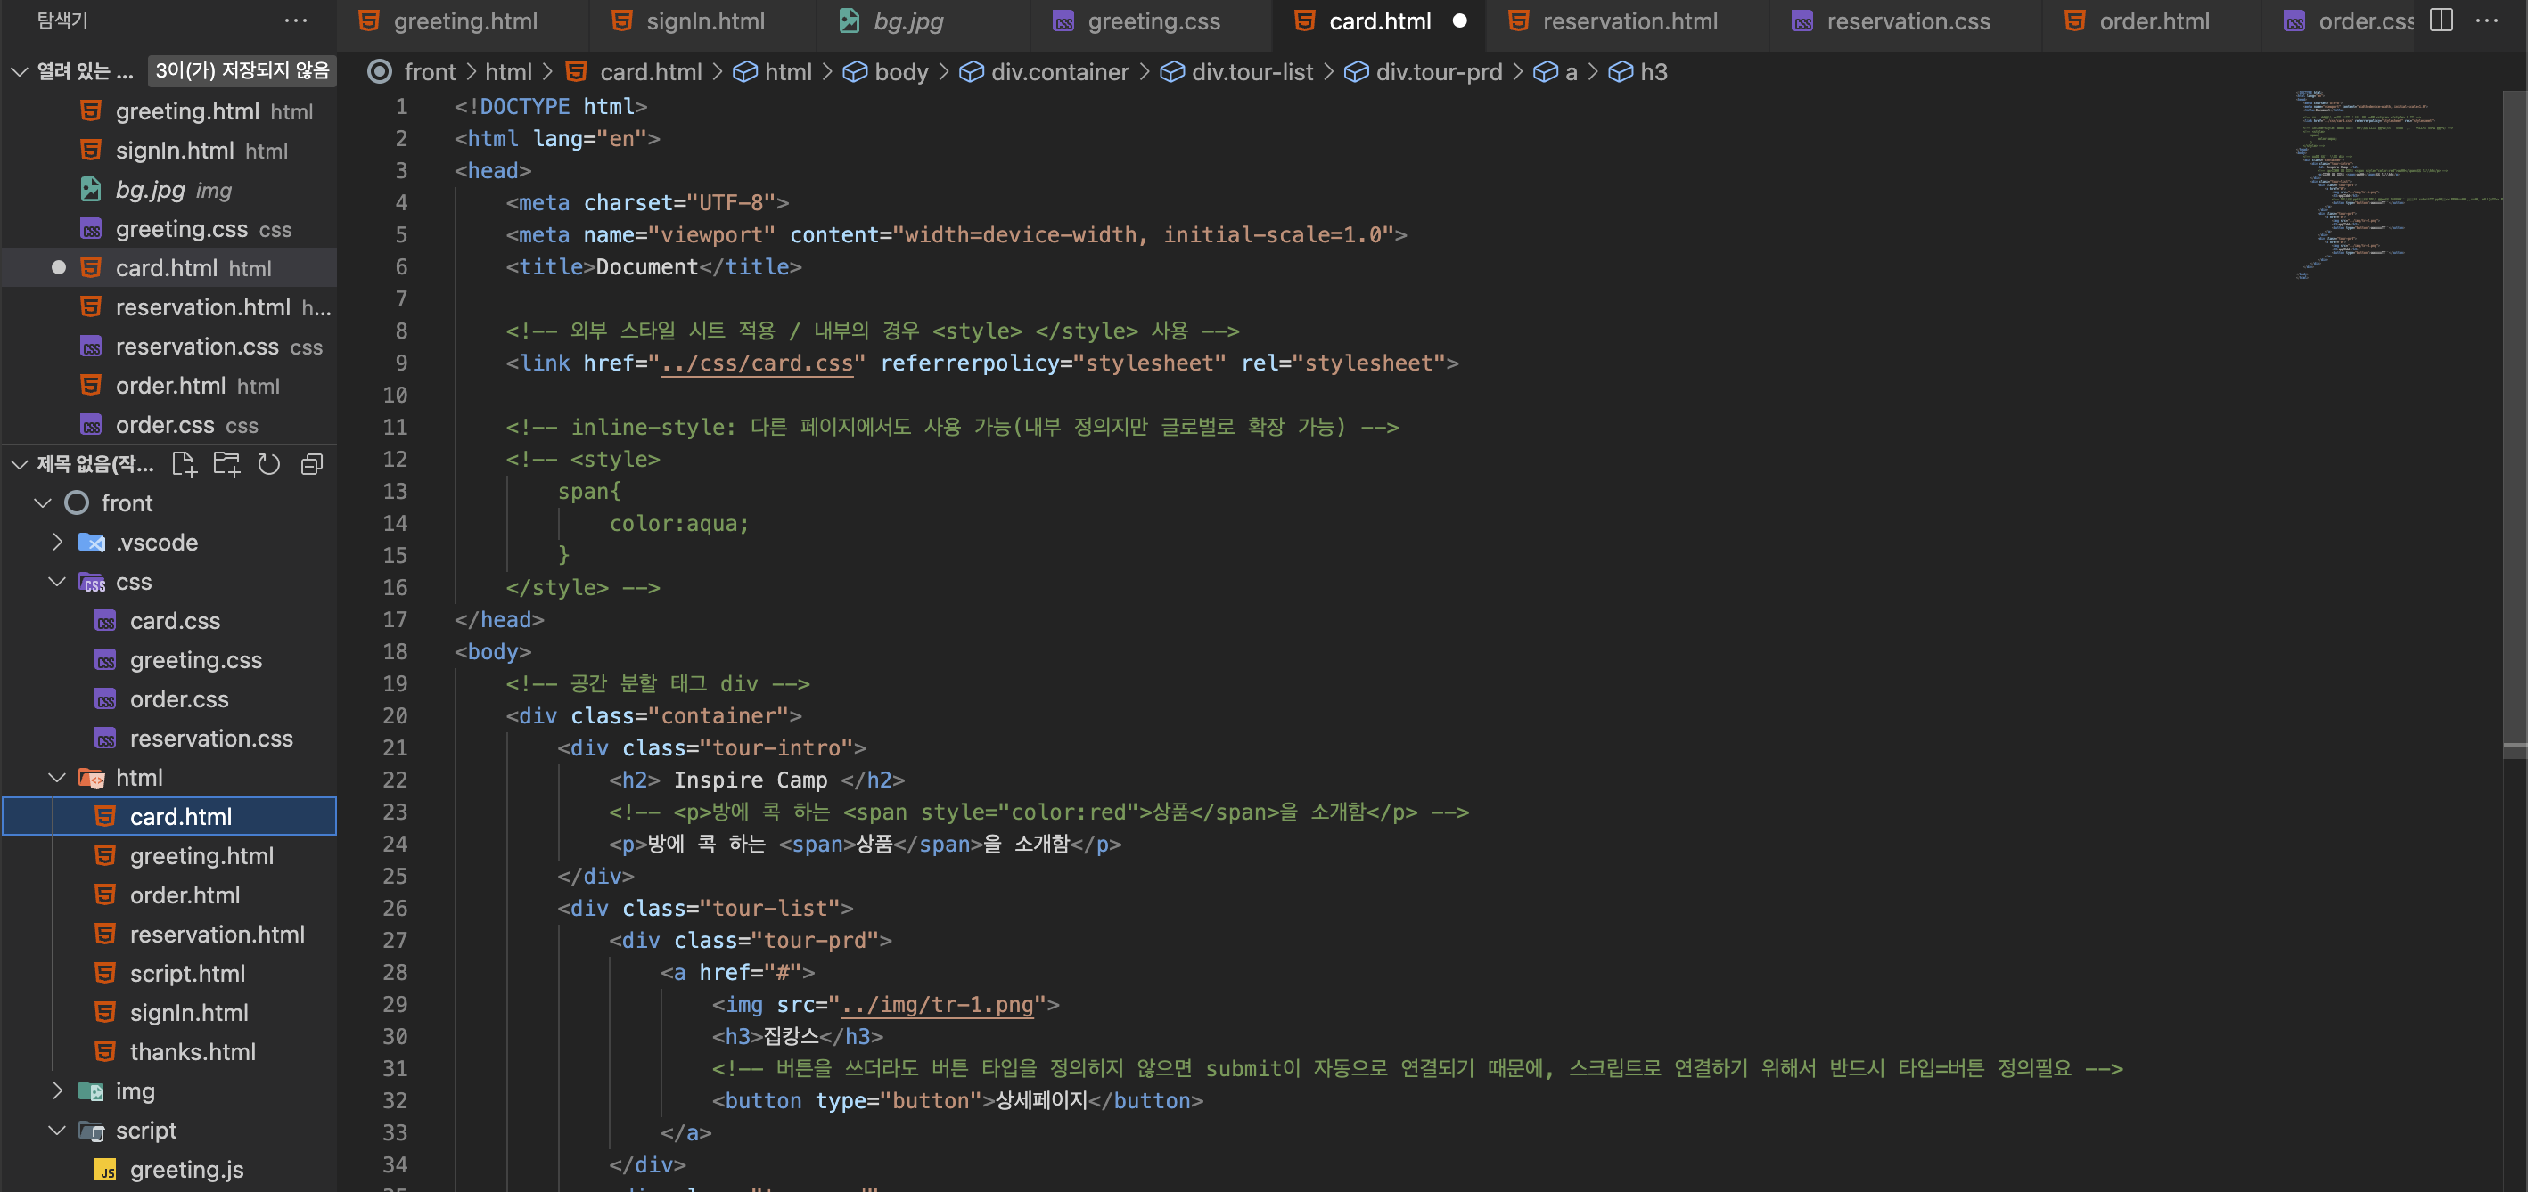2528x1192 pixels.
Task: Collapse the front root folder chevron
Action: (x=42, y=503)
